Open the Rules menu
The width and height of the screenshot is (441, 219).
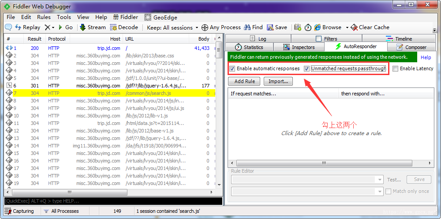[44, 17]
